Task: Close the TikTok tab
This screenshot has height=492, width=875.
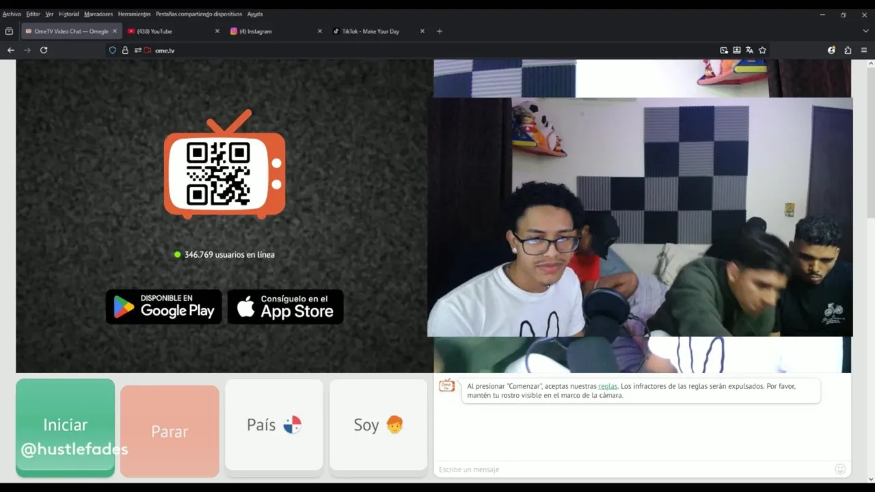Action: click(422, 31)
